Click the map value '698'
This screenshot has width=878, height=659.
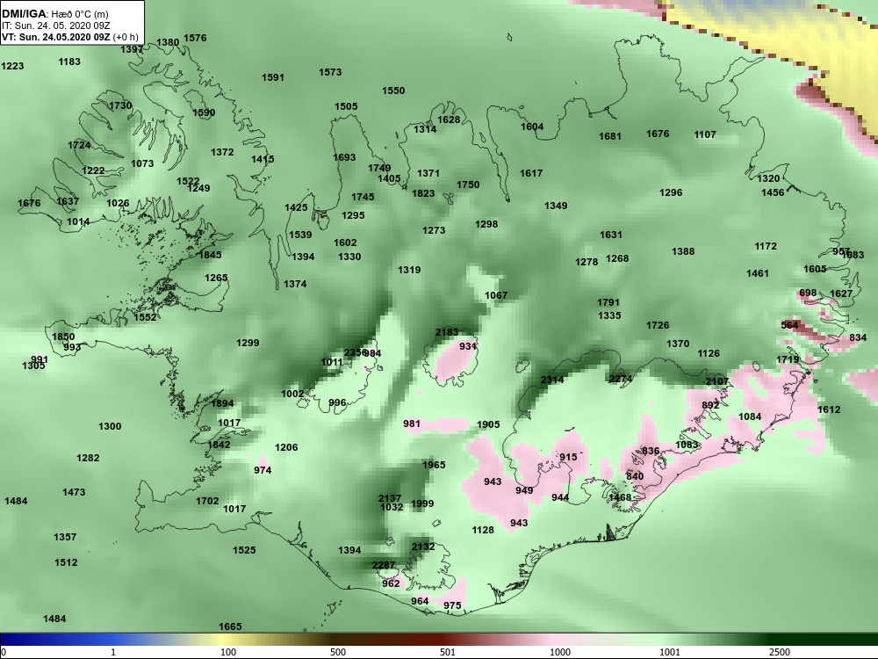808,293
